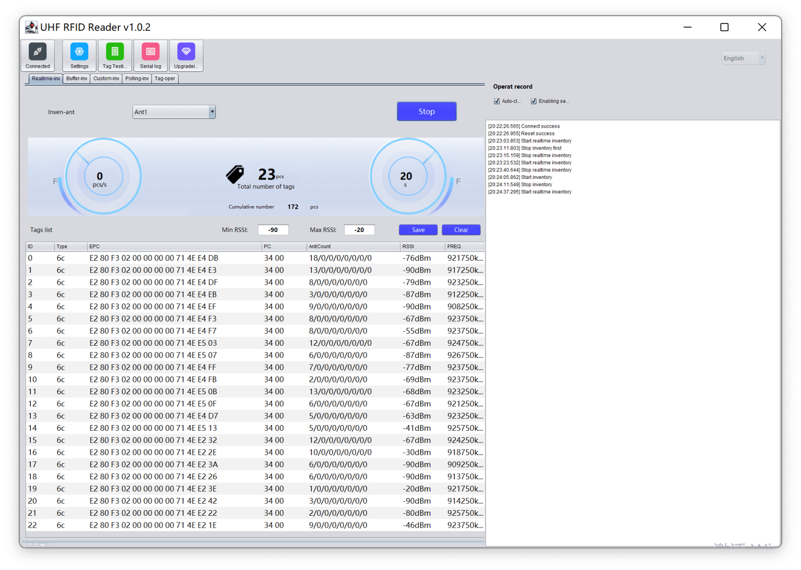This screenshot has height=570, width=801.
Task: Select the green Tag Testing icon
Action: coord(114,52)
